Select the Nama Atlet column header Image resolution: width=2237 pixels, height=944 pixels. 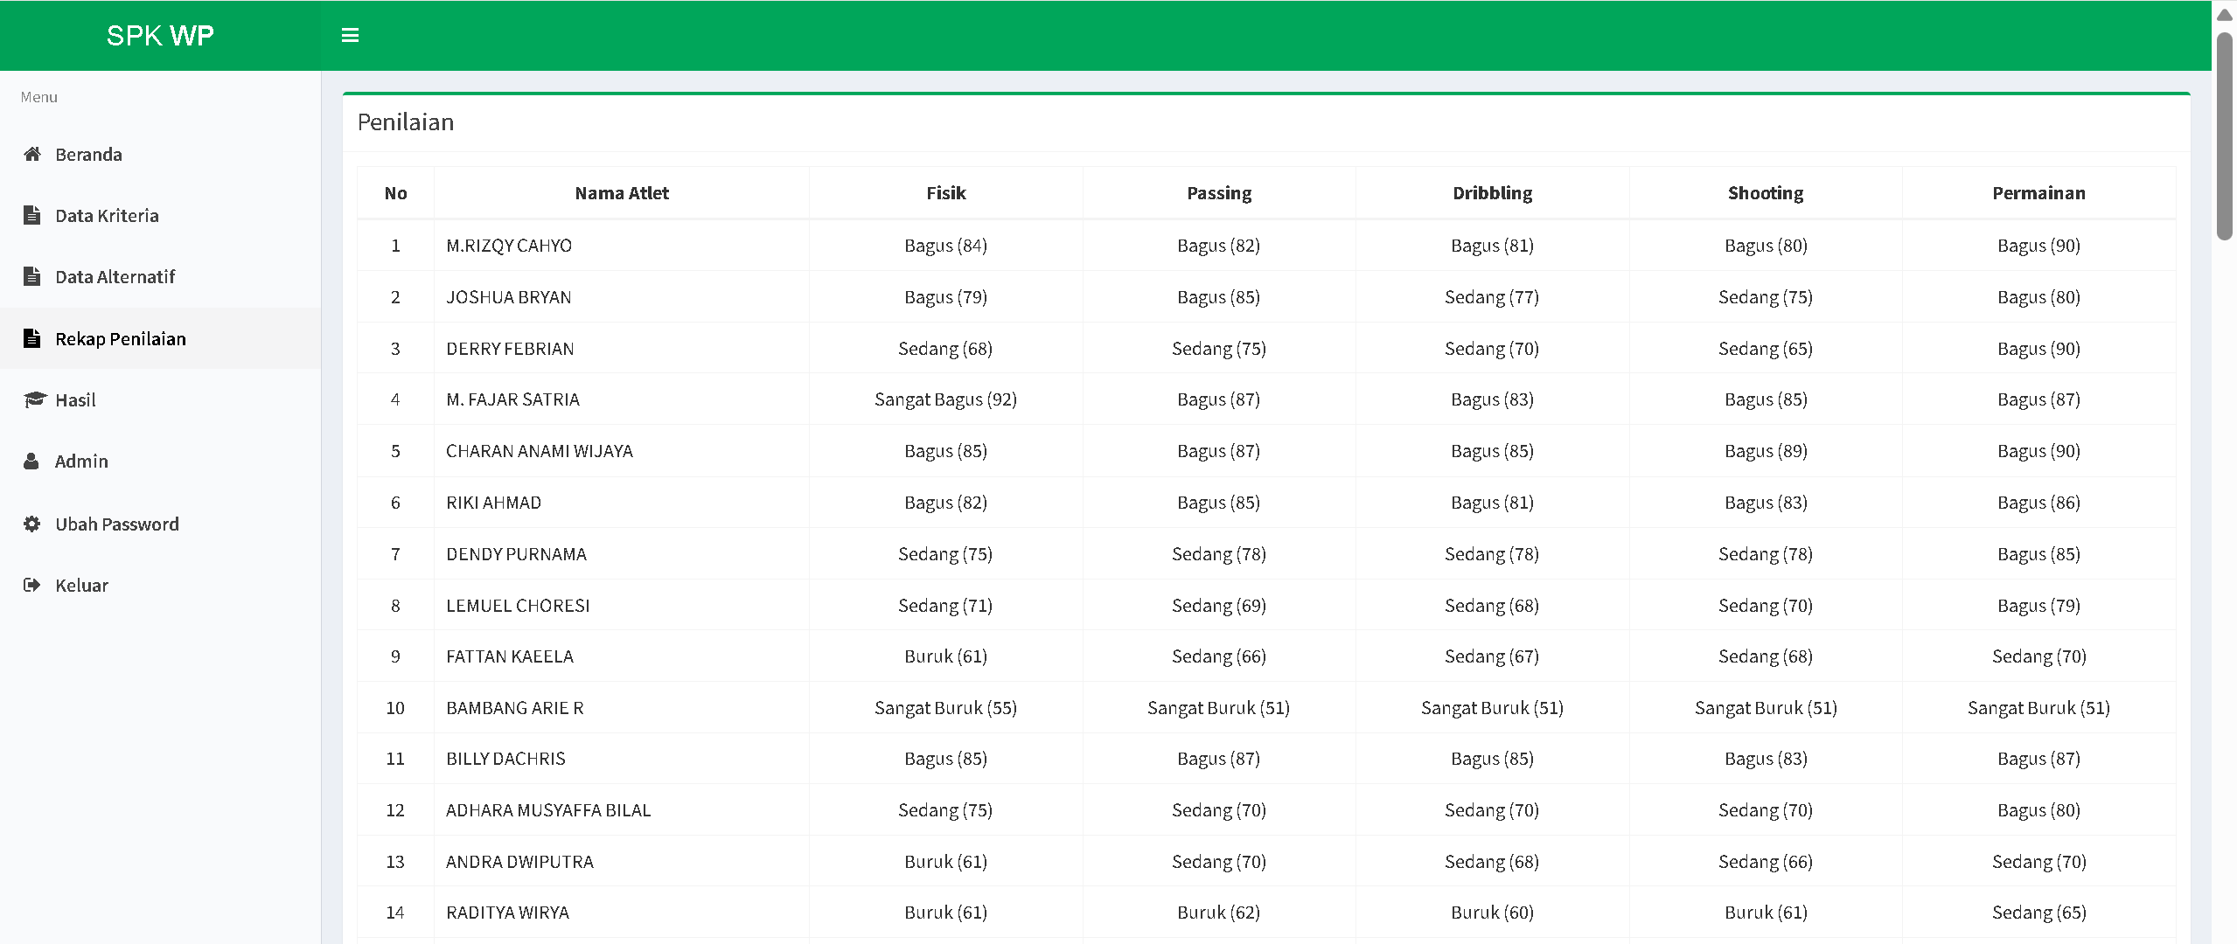621,193
